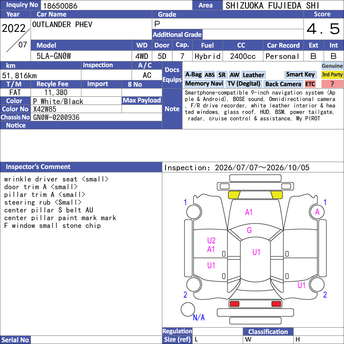The width and height of the screenshot is (344, 344).
Task: Click inquiry number 18650086
Action: click(x=60, y=6)
